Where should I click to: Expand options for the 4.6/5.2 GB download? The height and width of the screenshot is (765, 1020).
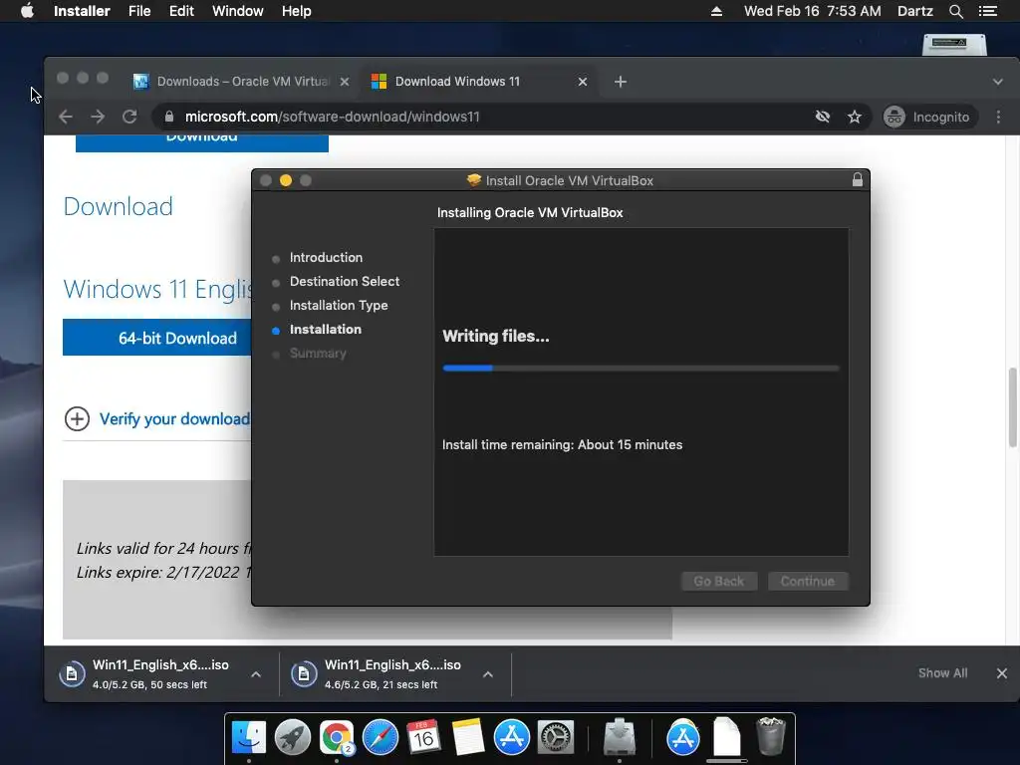coord(488,674)
